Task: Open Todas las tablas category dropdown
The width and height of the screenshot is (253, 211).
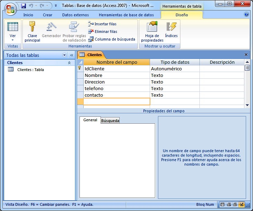Action: coord(64,55)
